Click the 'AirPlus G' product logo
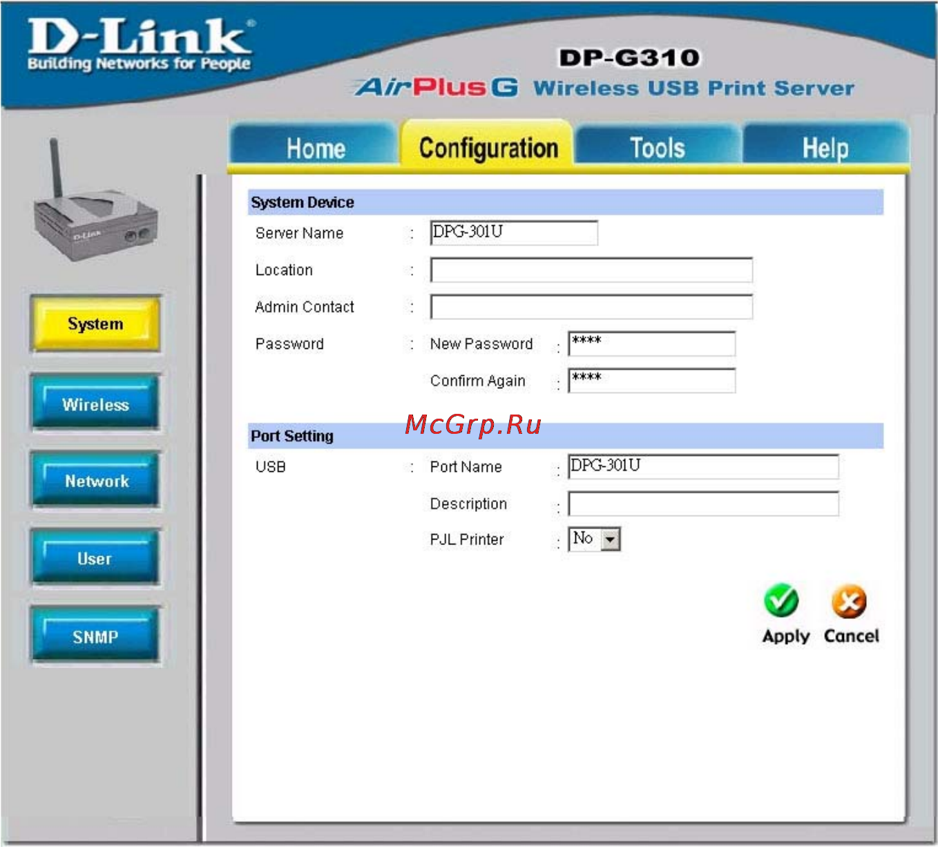The width and height of the screenshot is (938, 847). (x=437, y=87)
